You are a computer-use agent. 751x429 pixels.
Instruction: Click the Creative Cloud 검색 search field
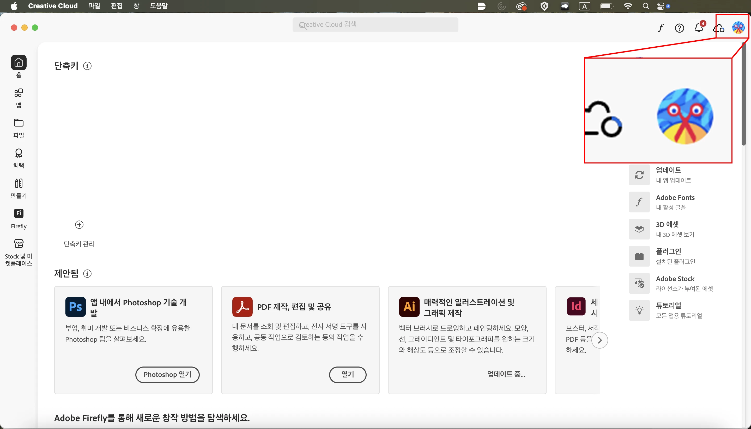click(375, 24)
